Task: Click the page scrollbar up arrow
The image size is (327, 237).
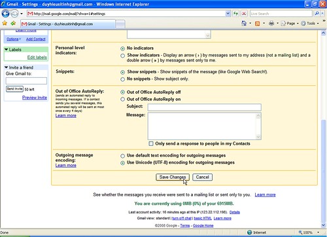Action: 324,33
